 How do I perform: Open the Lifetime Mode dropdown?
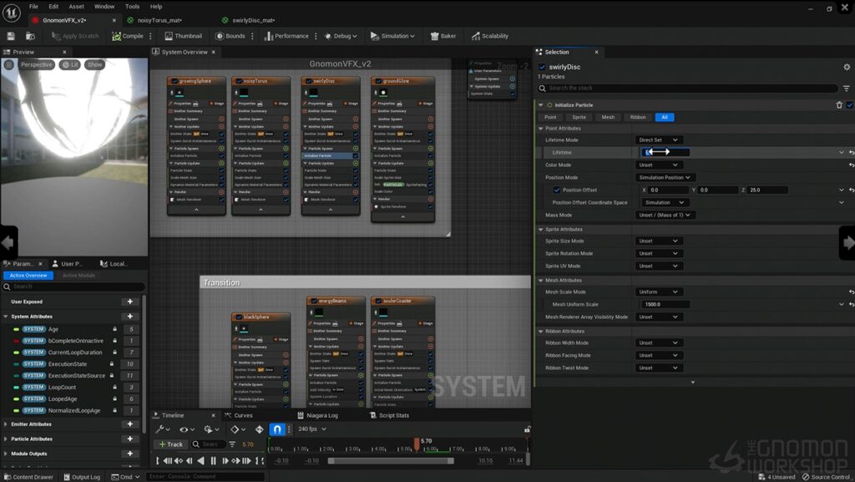click(658, 140)
